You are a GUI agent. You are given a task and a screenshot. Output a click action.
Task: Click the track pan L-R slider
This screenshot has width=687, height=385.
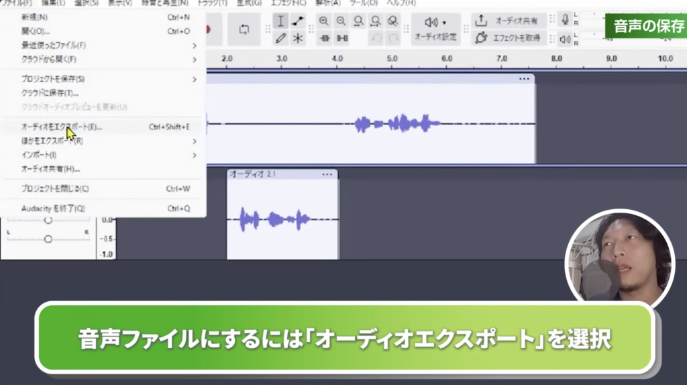[48, 239]
